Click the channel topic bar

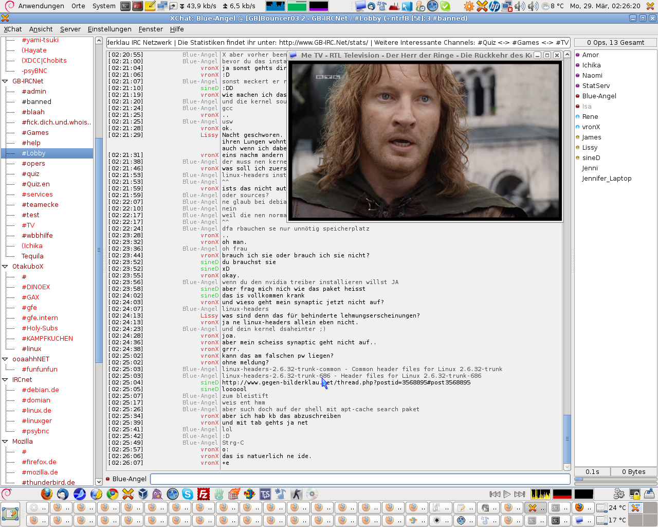pos(338,43)
